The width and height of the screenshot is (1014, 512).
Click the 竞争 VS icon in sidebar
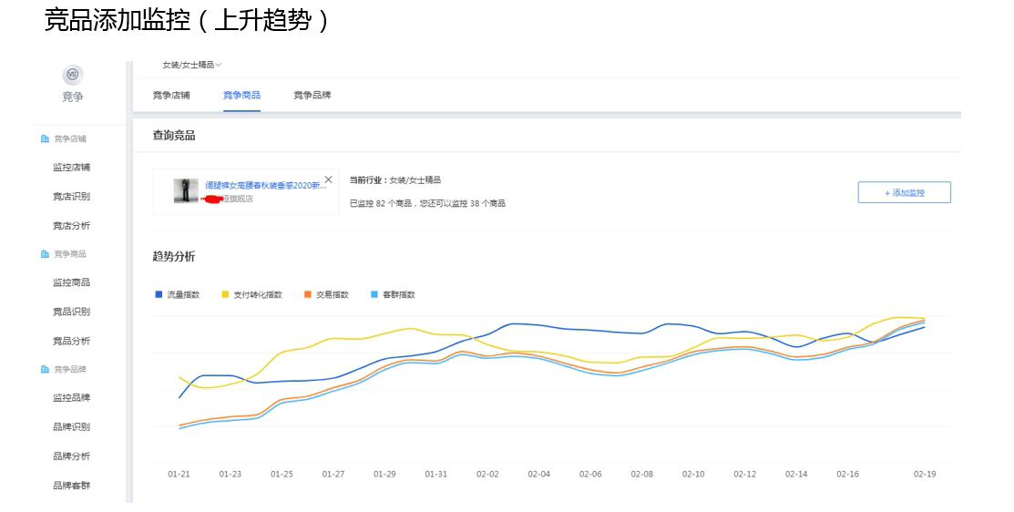click(x=72, y=75)
